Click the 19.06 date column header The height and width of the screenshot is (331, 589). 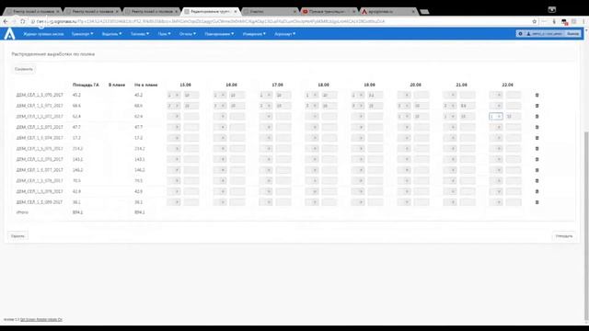click(x=369, y=86)
